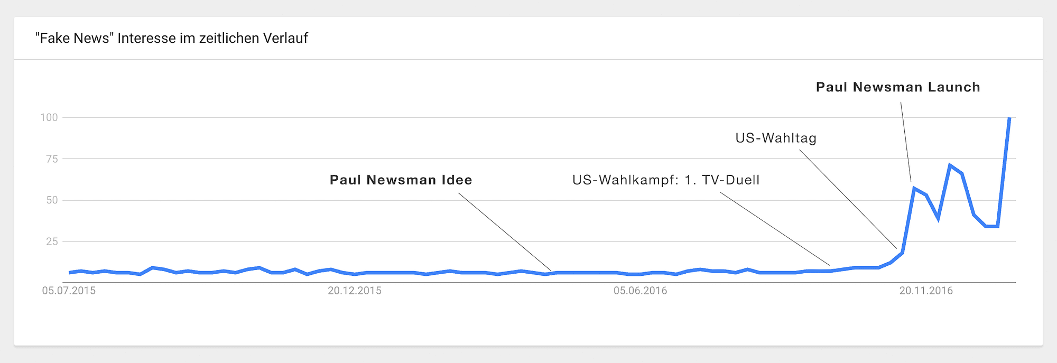
Task: Click the 20.12.2015 date axis label
Action: coord(355,291)
